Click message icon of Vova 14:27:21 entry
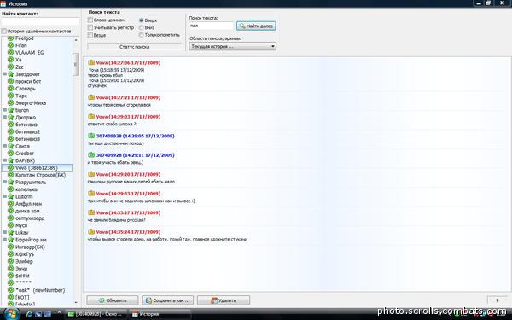Image resolution: width=512 pixels, height=320 pixels. tap(91, 97)
